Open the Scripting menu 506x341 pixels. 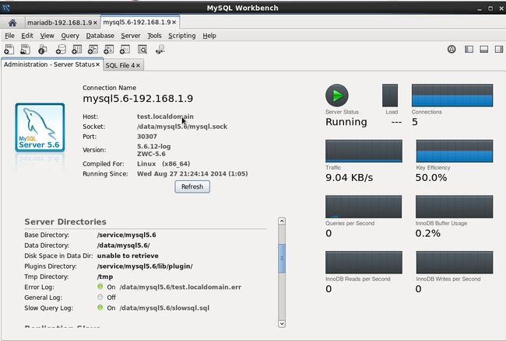click(181, 36)
